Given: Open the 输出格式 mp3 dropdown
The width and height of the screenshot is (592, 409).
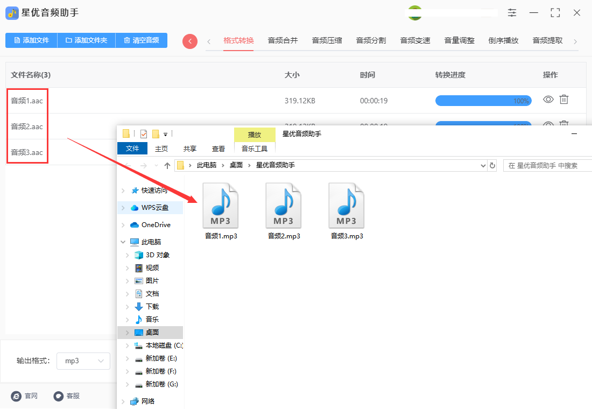Looking at the screenshot, I should point(83,361).
